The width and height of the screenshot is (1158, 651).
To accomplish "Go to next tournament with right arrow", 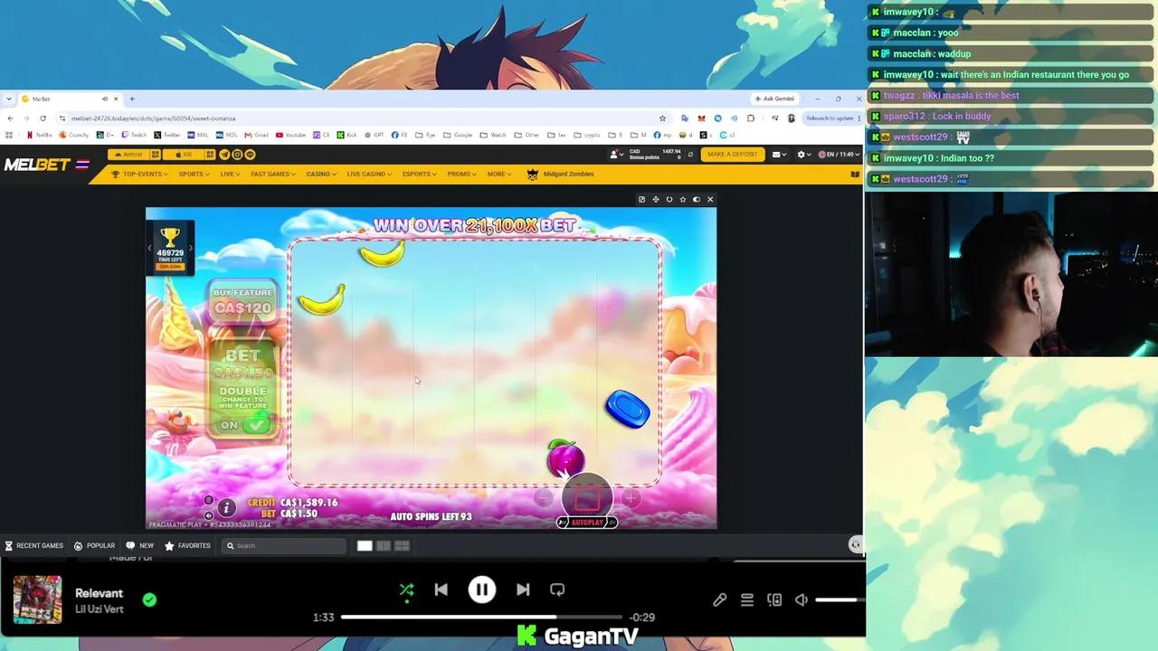I will [191, 248].
